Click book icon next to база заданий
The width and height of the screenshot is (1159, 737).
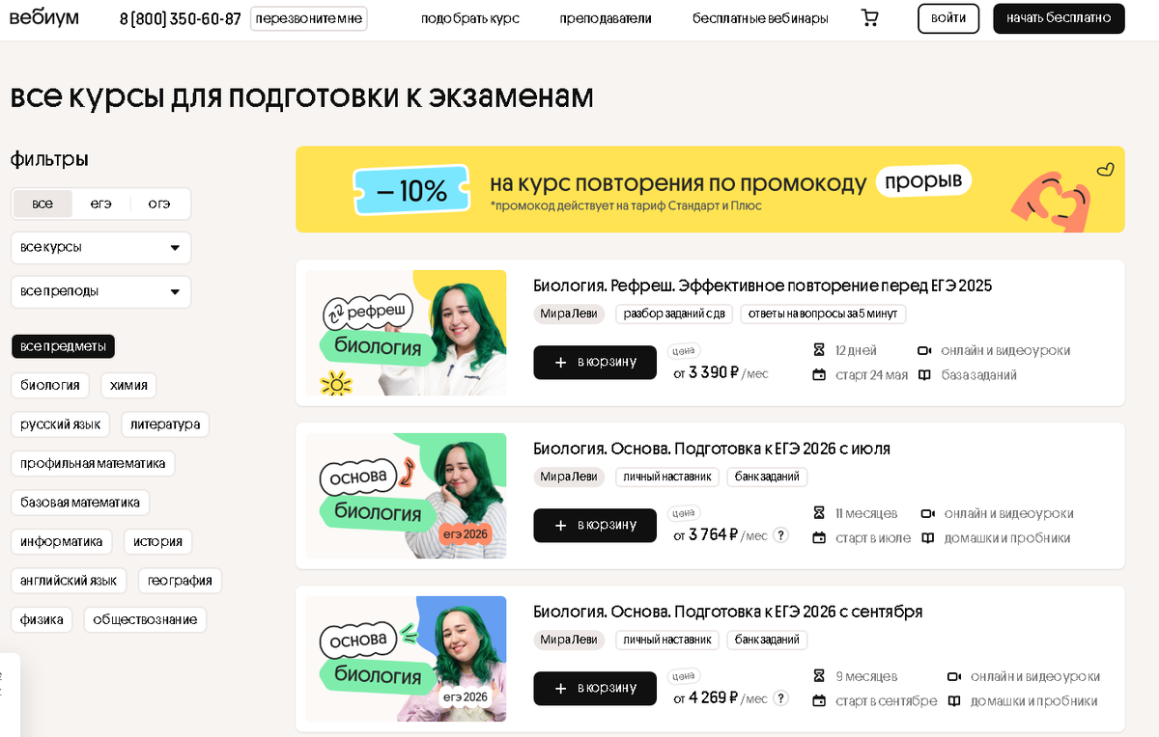click(924, 375)
